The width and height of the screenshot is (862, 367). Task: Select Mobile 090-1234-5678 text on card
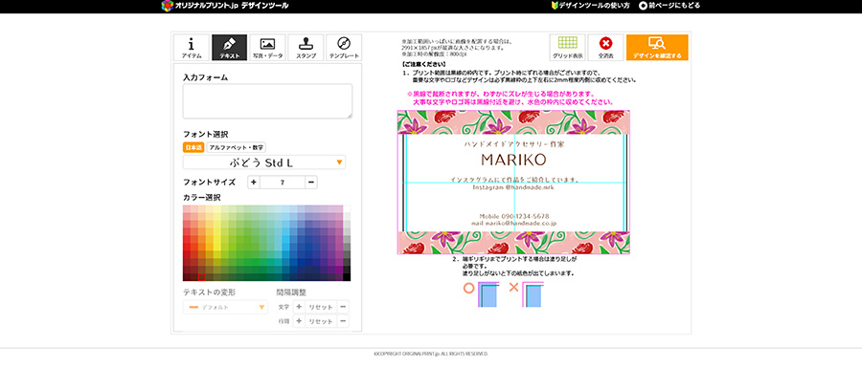pyautogui.click(x=514, y=216)
